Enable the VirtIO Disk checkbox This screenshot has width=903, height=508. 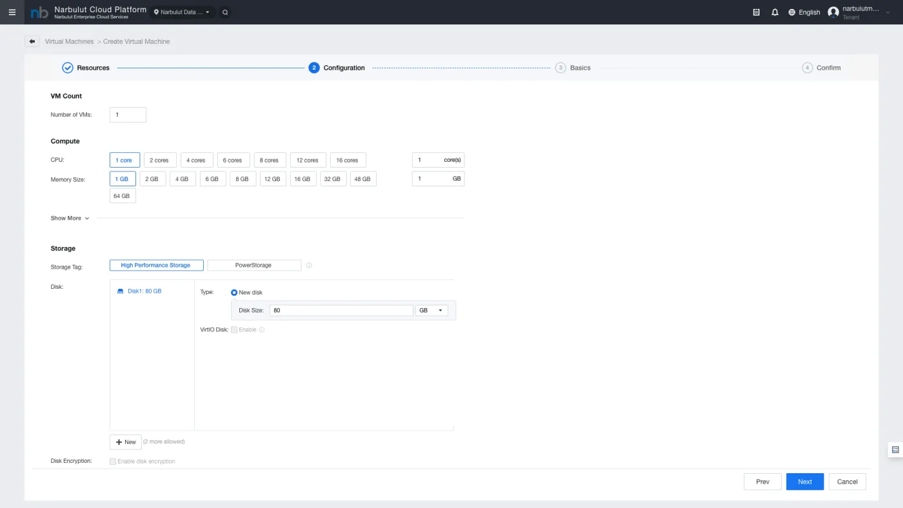click(x=234, y=330)
